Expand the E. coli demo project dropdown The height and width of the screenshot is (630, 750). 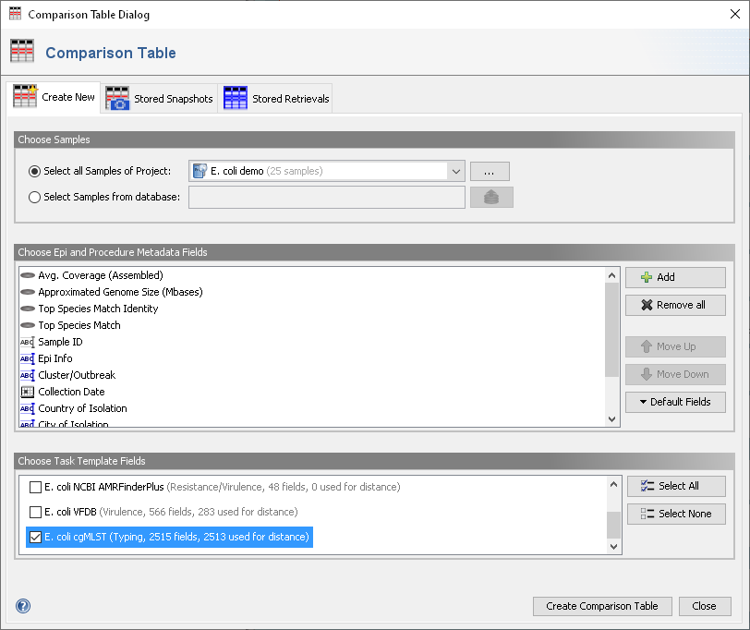click(456, 171)
